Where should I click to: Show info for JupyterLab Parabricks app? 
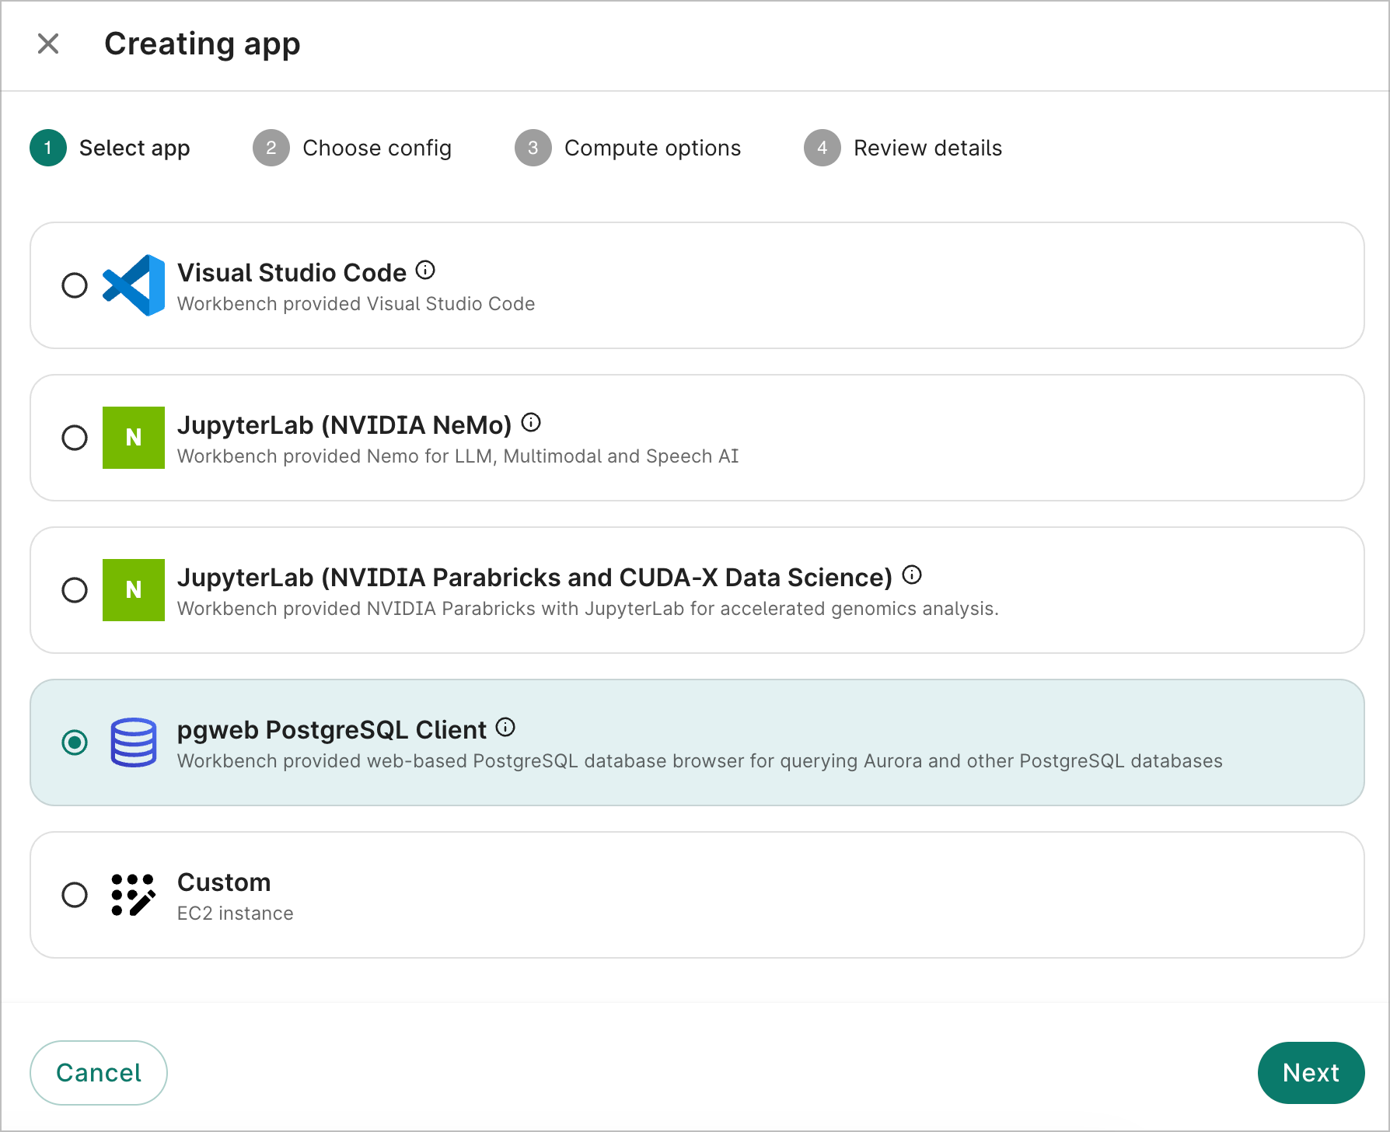point(912,575)
